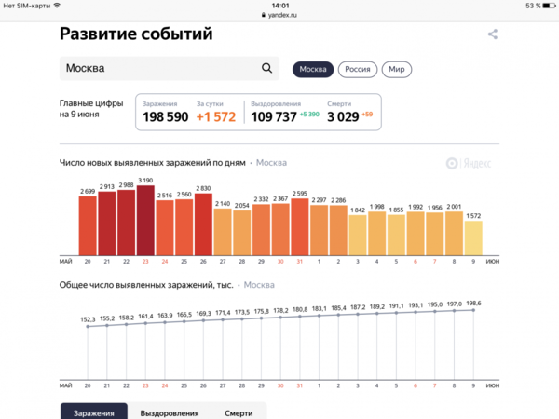
Task: Click the share icon near the title
Action: coord(493,34)
